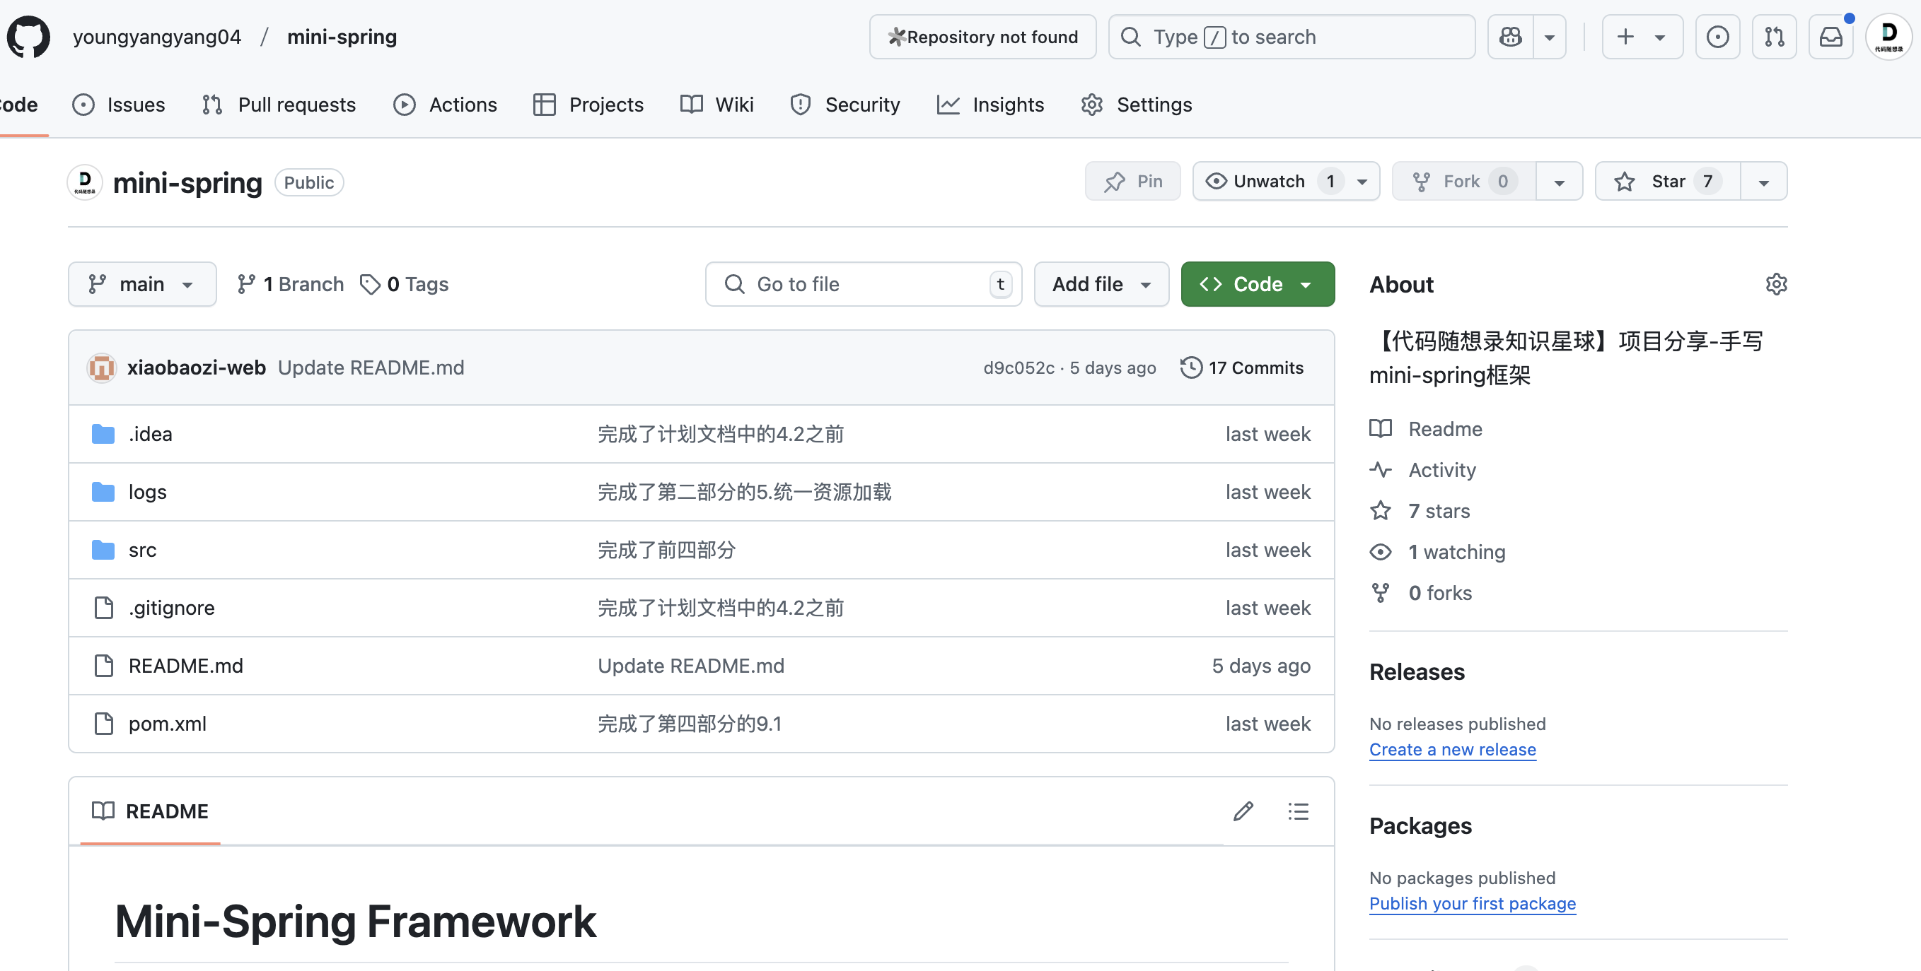Show the README outline list icon
Image resolution: width=1921 pixels, height=971 pixels.
coord(1299,811)
